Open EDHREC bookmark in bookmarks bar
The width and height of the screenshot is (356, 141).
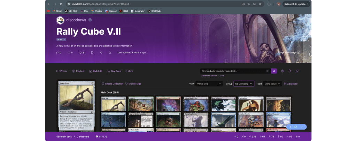[71, 11]
